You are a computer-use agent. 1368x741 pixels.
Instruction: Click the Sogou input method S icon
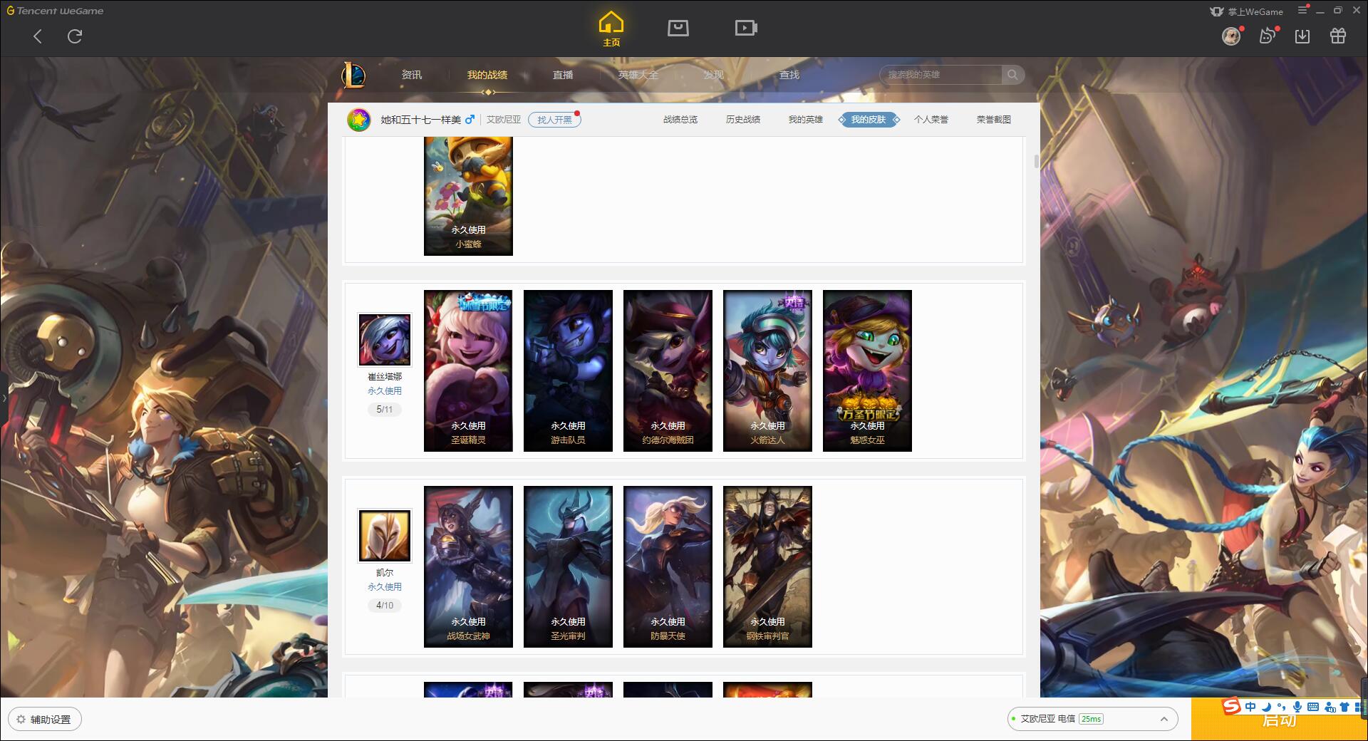(1231, 706)
